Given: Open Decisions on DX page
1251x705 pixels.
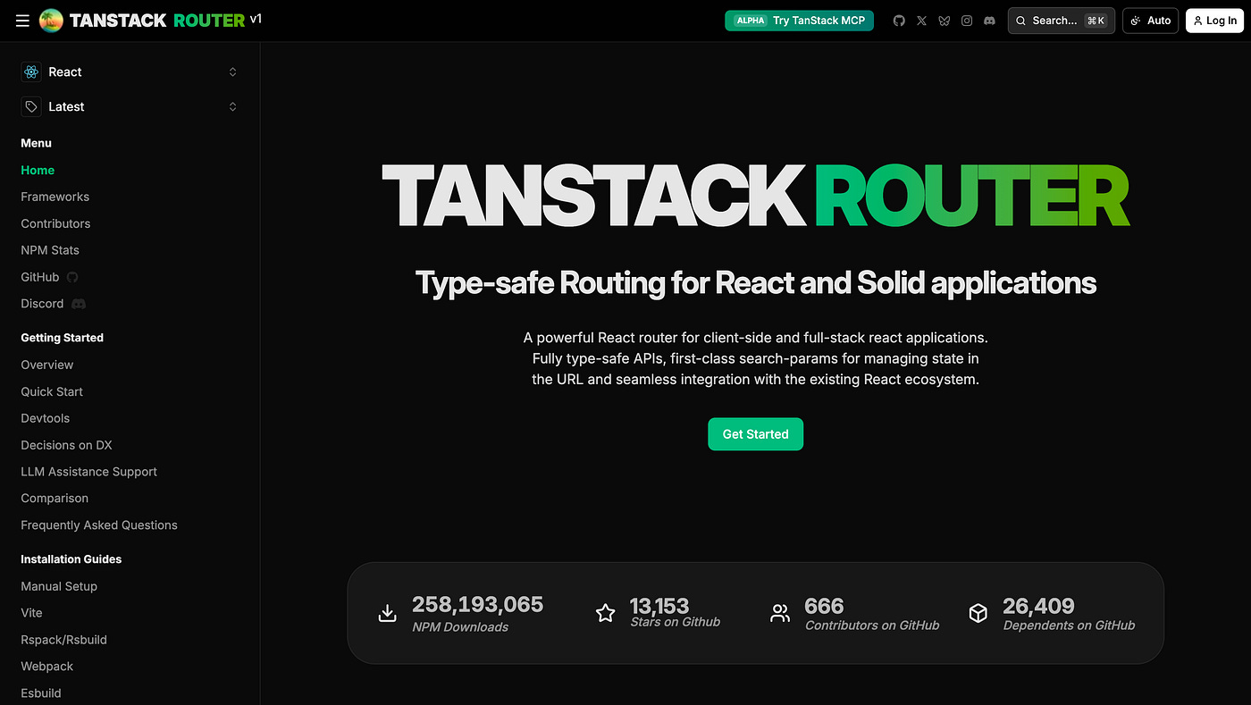Looking at the screenshot, I should click(66, 445).
